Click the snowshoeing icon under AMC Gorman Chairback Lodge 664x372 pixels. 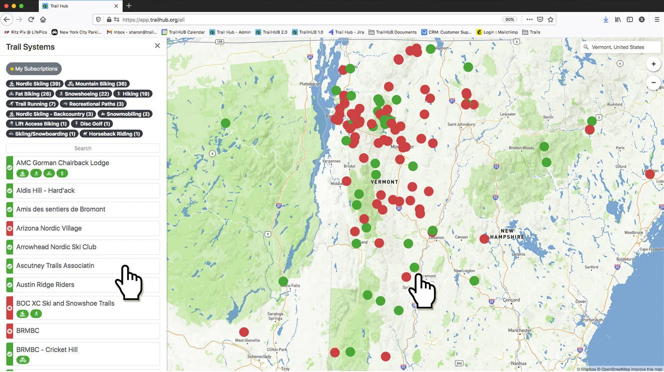coord(36,173)
